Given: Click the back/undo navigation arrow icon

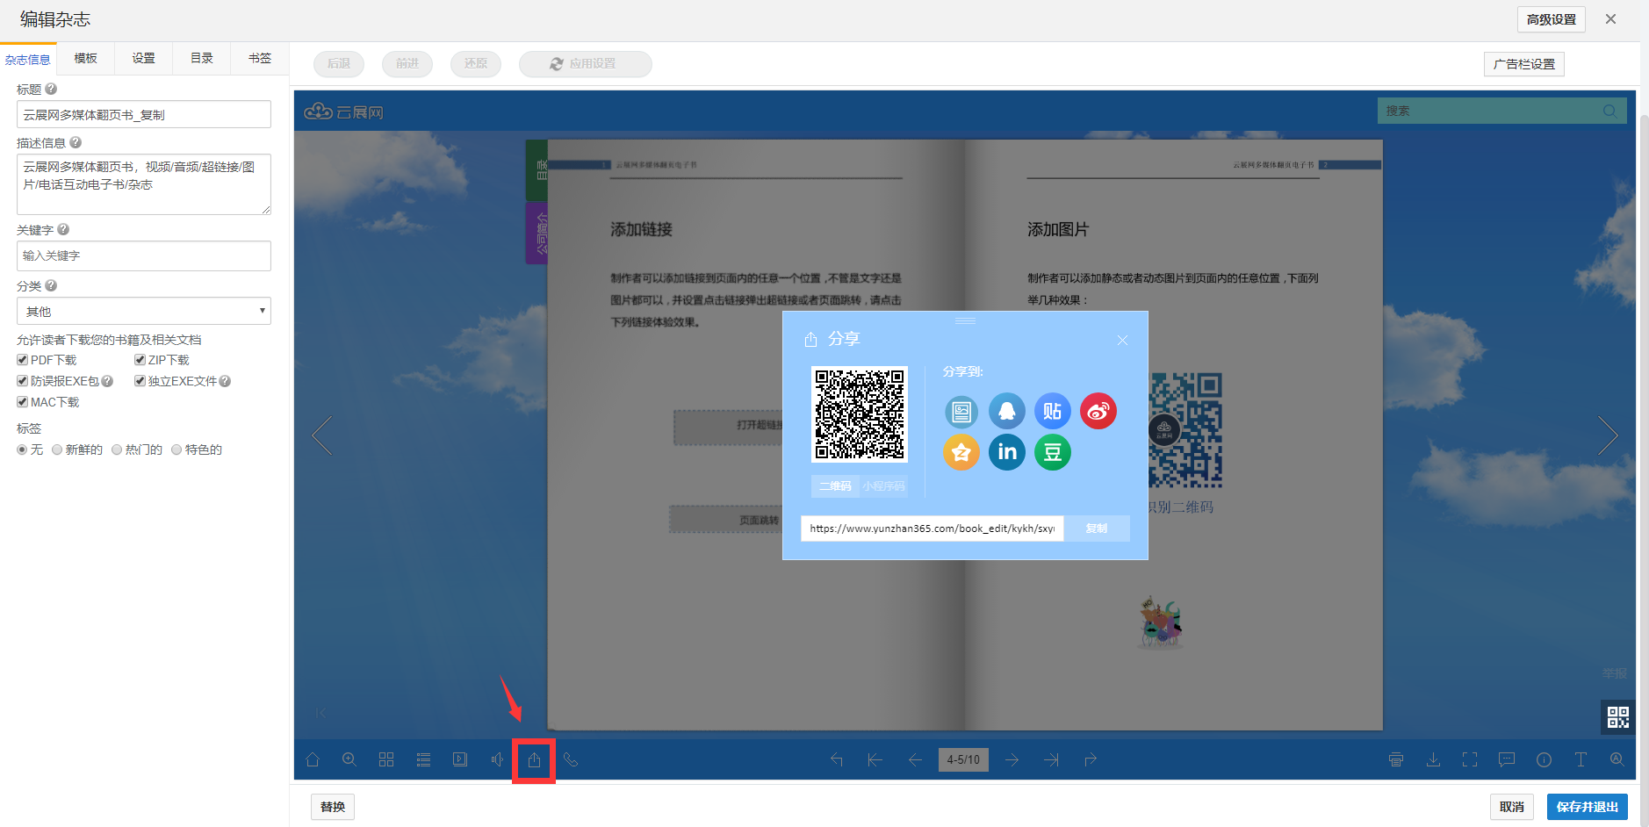Looking at the screenshot, I should tap(837, 760).
